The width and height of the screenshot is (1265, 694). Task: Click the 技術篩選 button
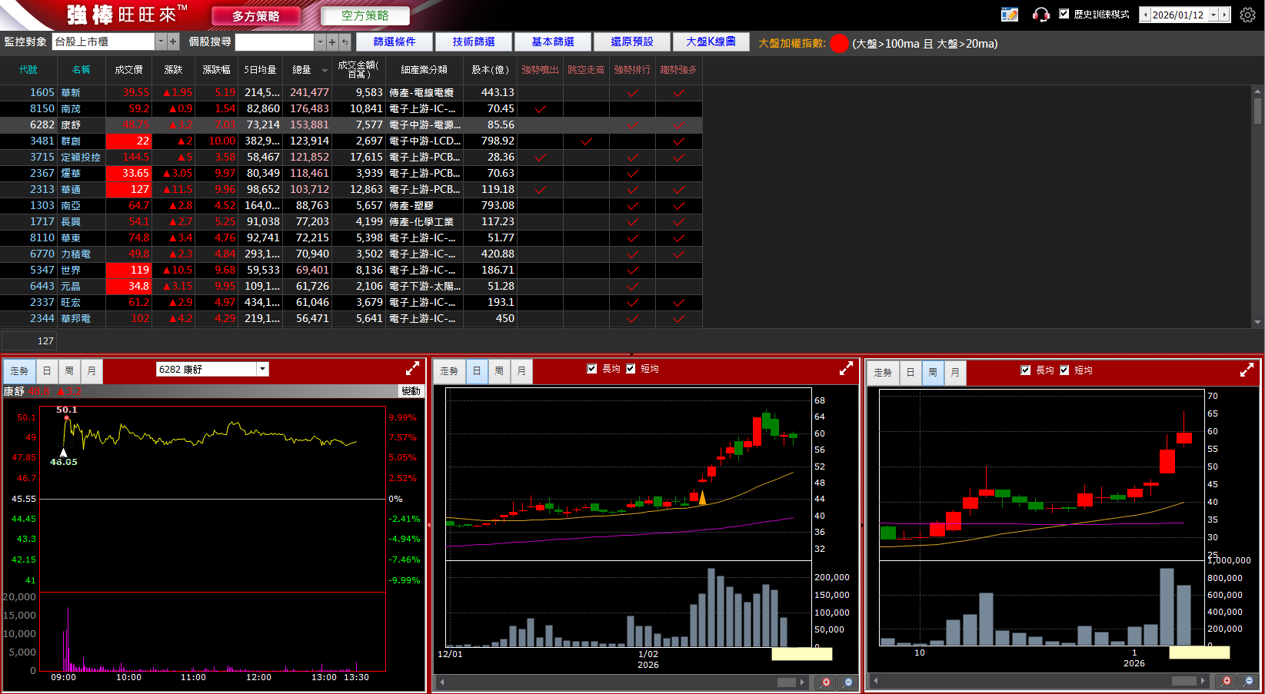(474, 42)
